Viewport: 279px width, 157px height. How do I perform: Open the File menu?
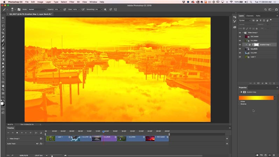(27, 2)
